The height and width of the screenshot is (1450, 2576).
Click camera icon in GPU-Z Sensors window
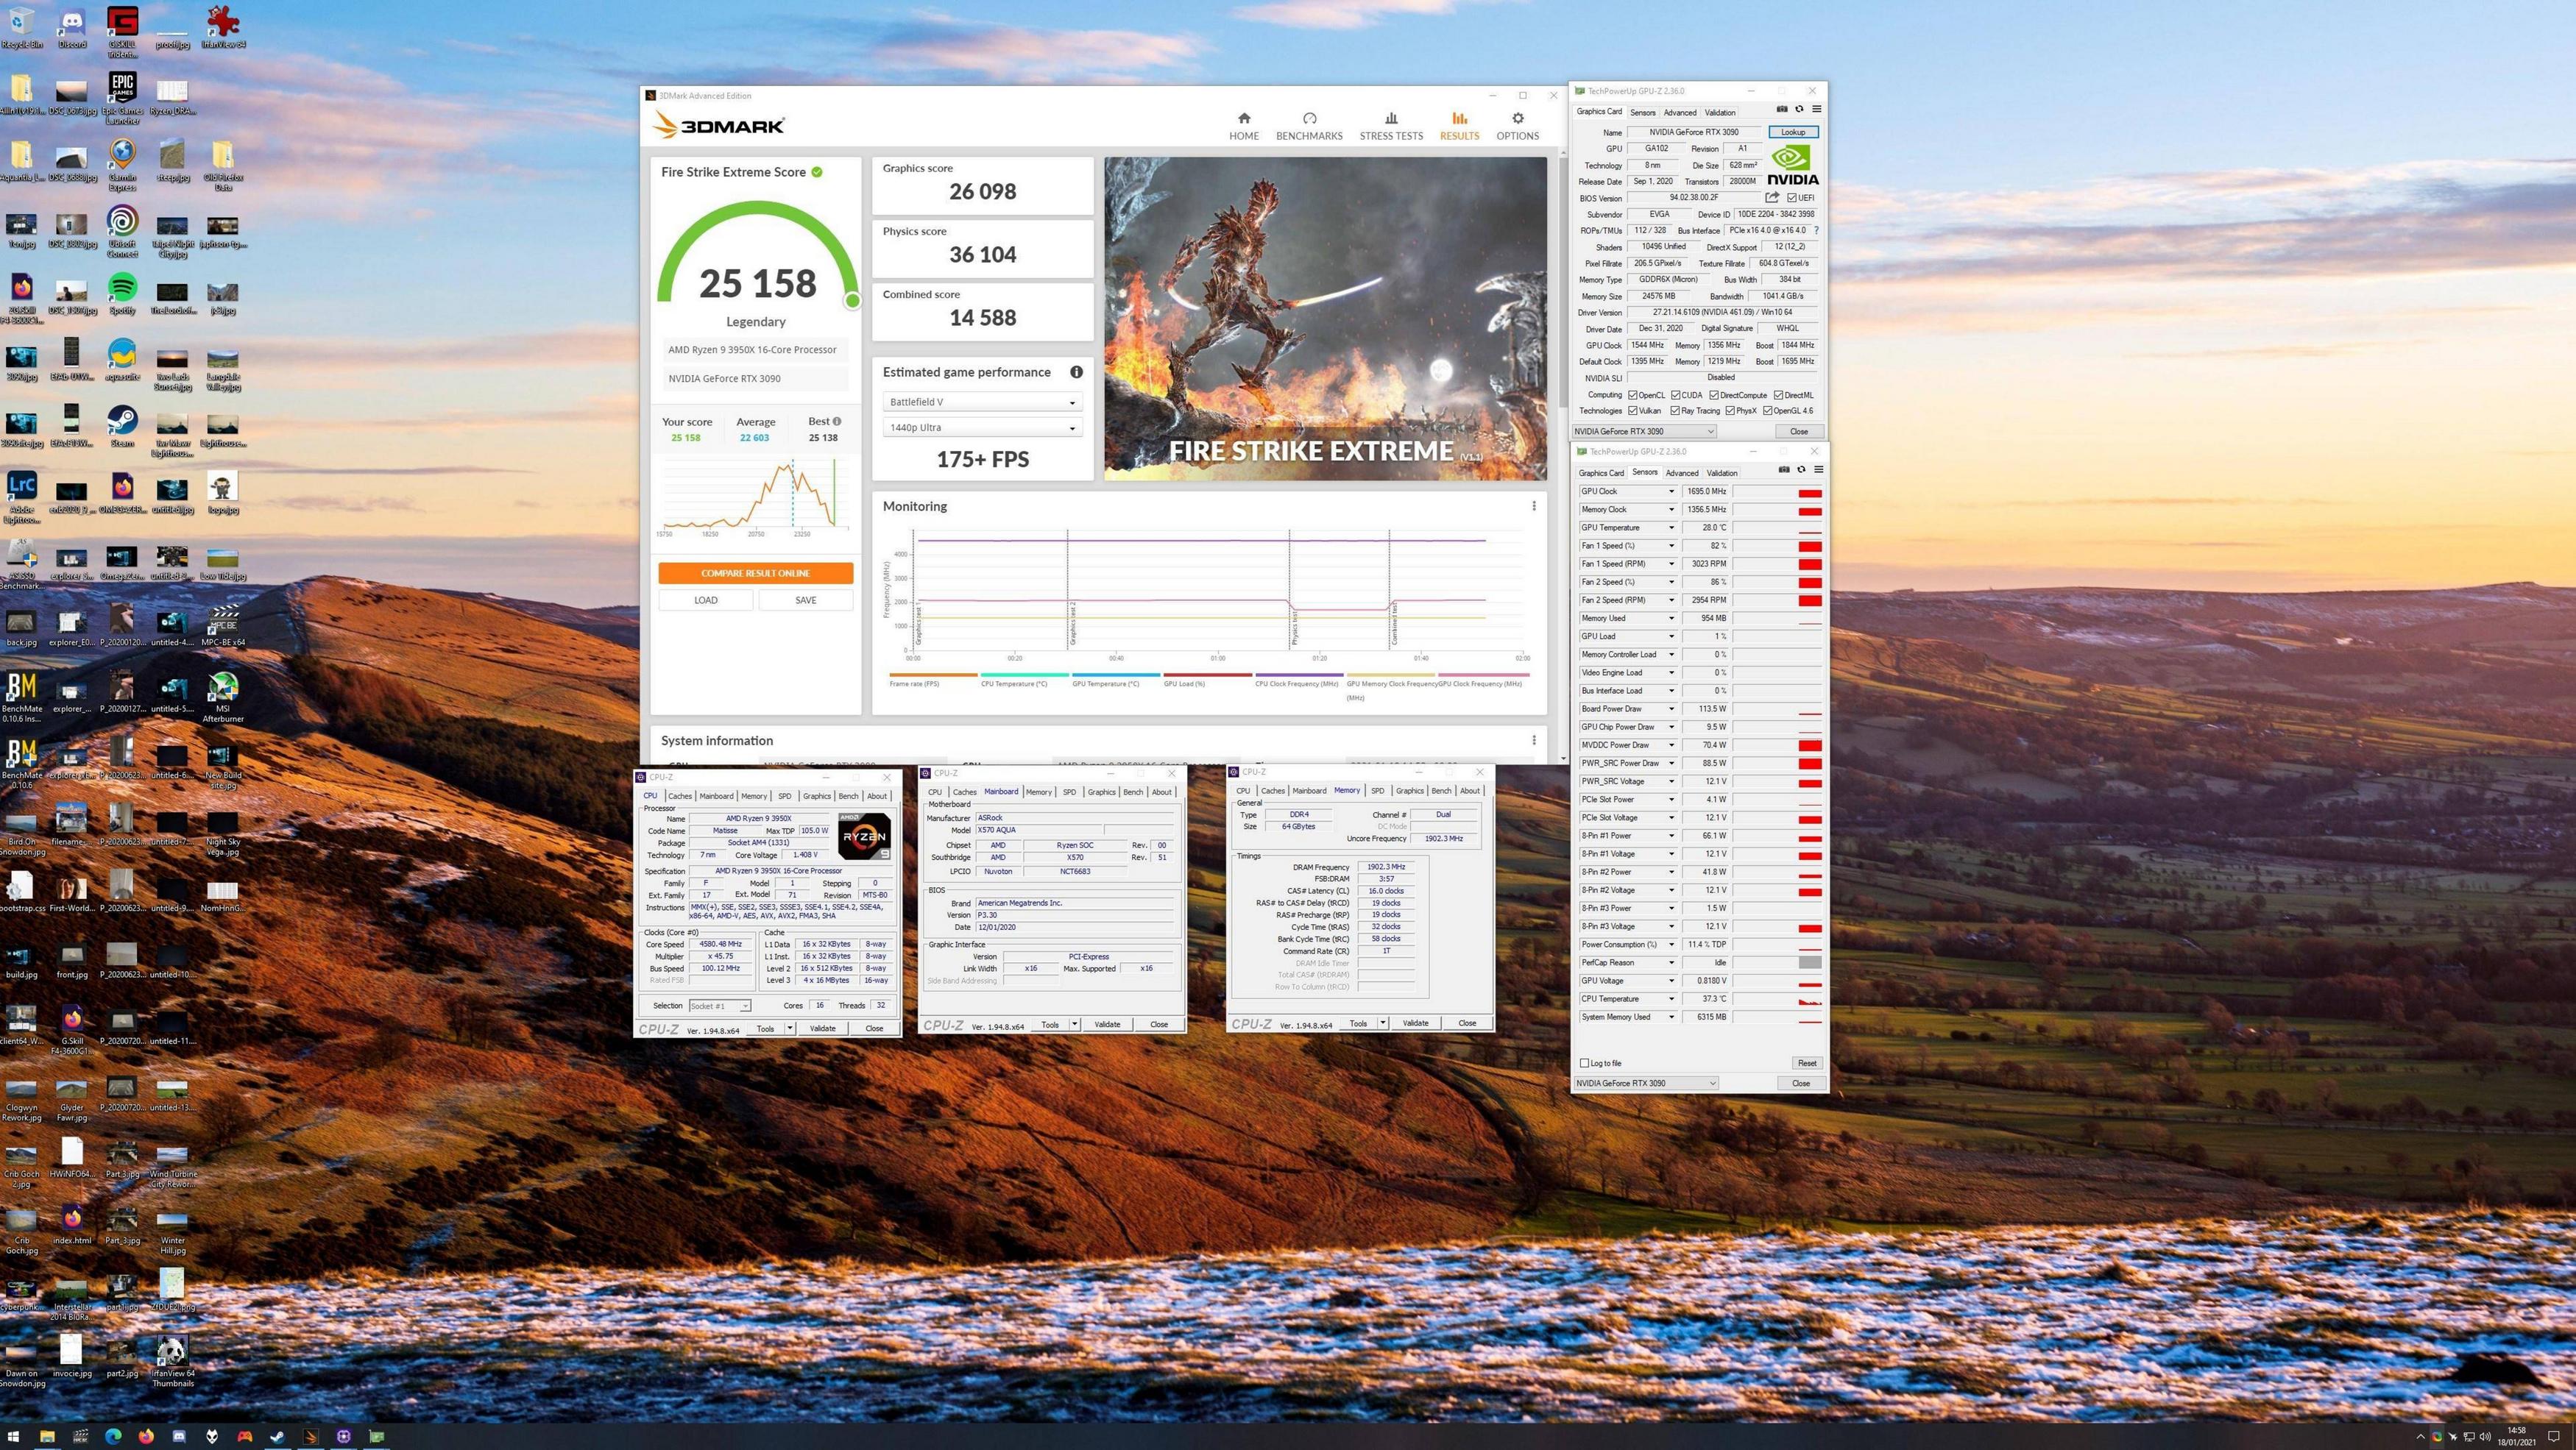tap(1784, 469)
